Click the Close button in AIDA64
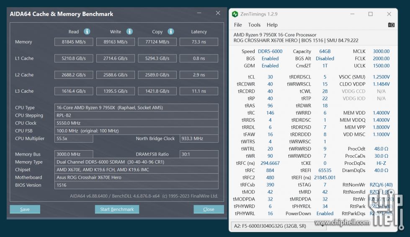Viewport: 410px width, 237px height. coord(209,209)
